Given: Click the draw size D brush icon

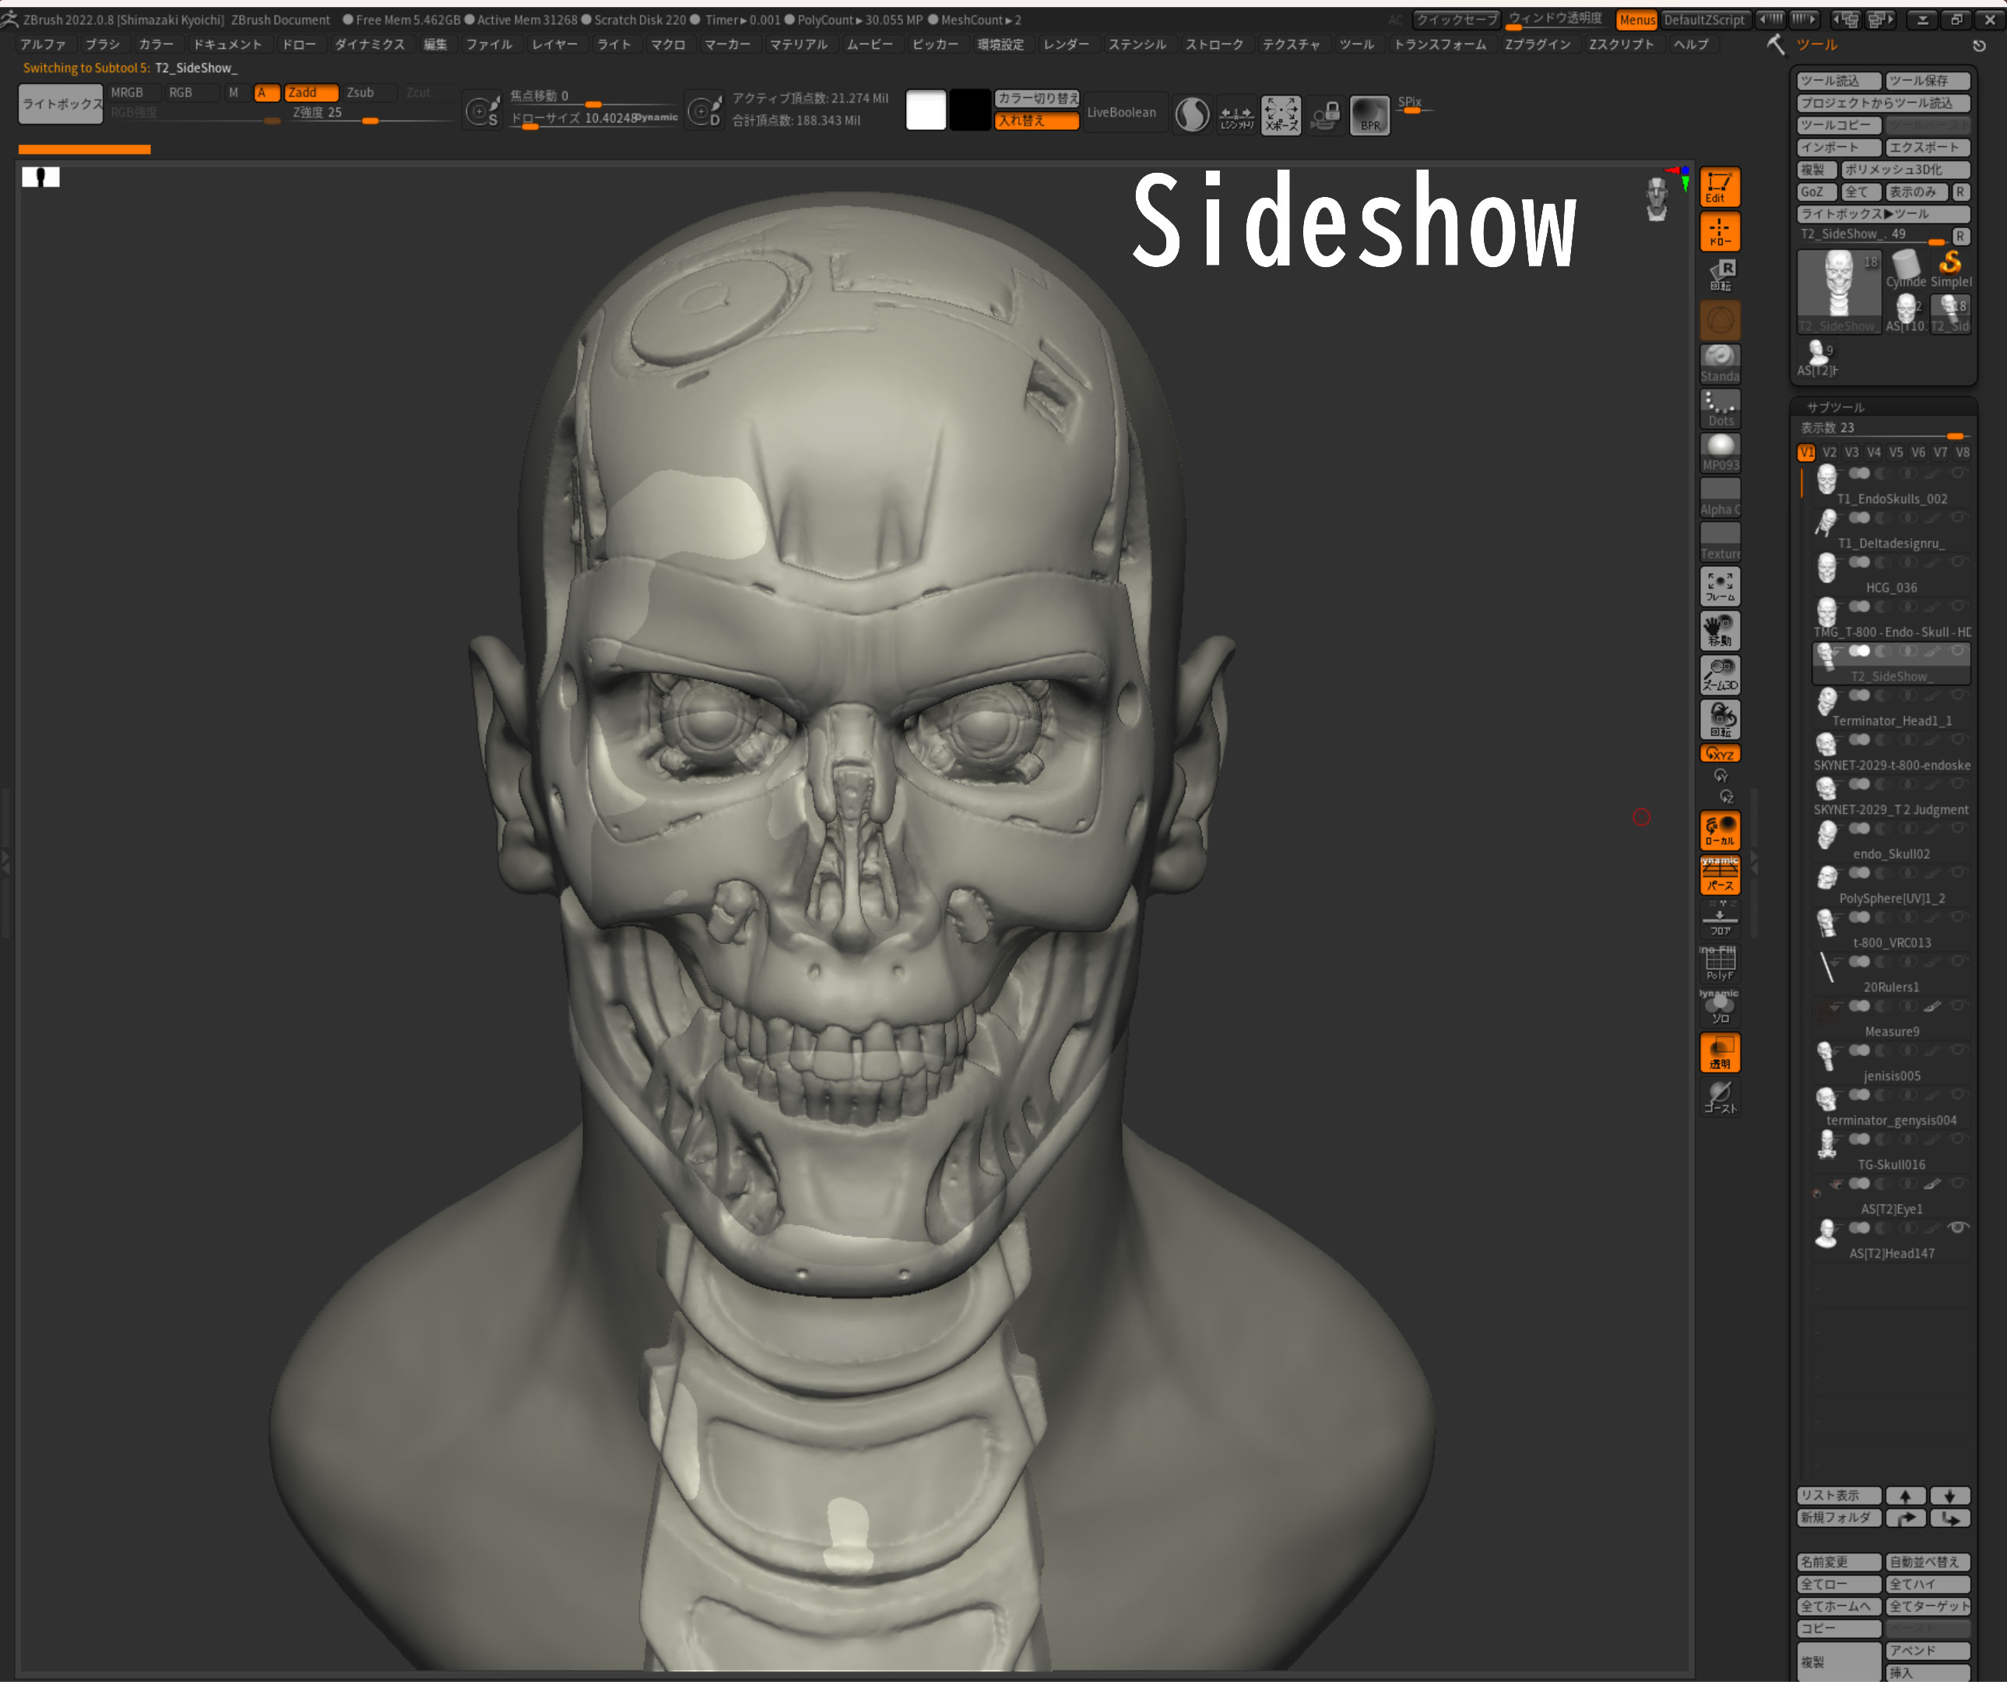Looking at the screenshot, I should pyautogui.click(x=705, y=112).
